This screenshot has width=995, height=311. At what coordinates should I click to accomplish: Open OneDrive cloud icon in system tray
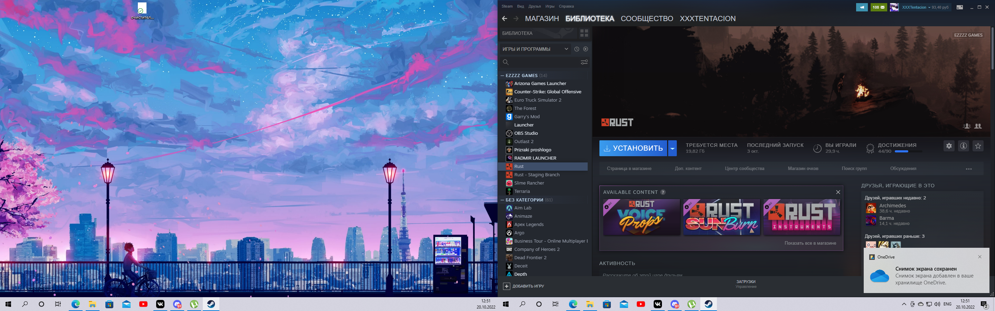point(920,304)
